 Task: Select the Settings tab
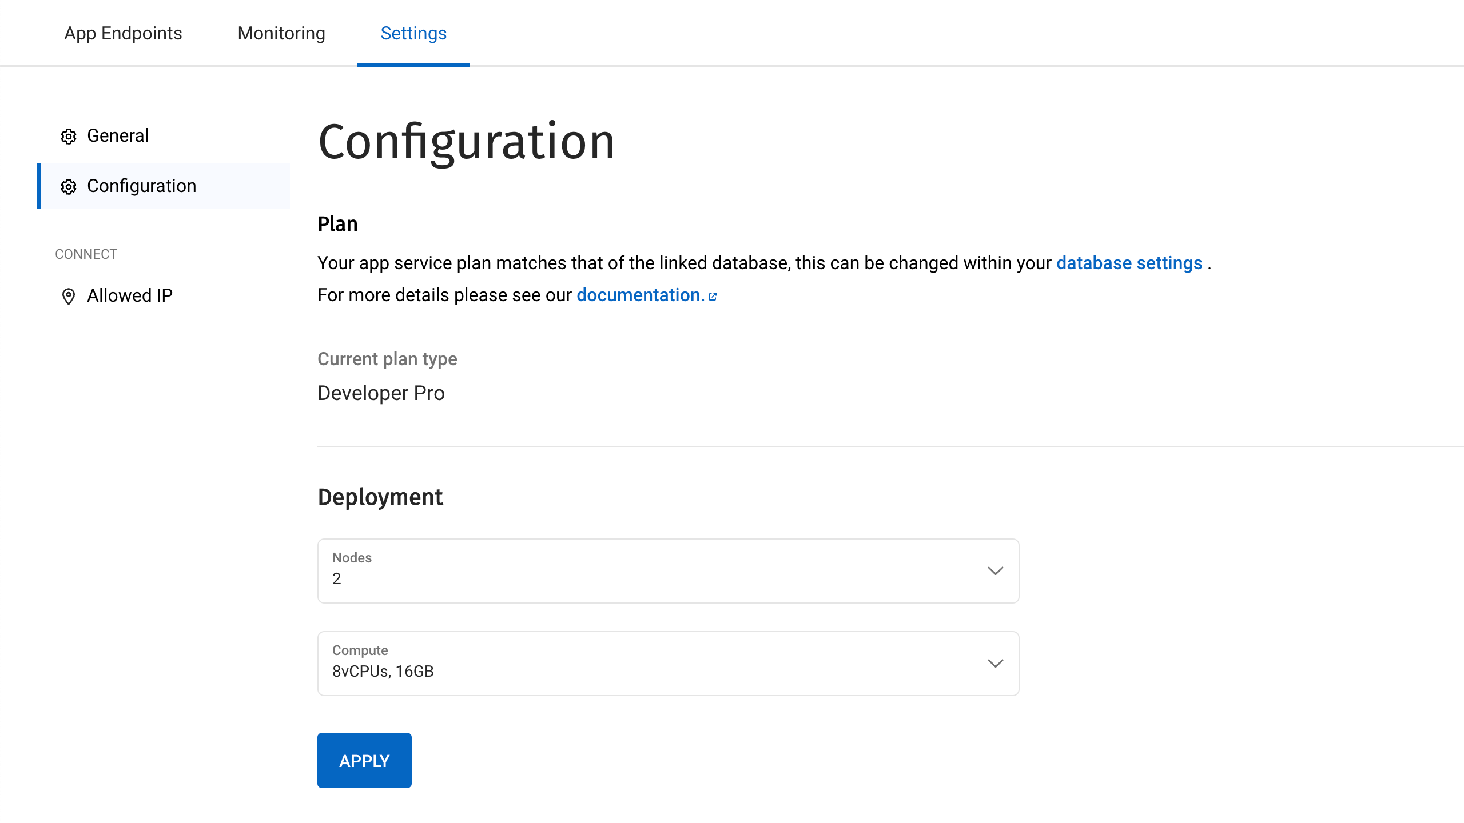click(x=413, y=33)
